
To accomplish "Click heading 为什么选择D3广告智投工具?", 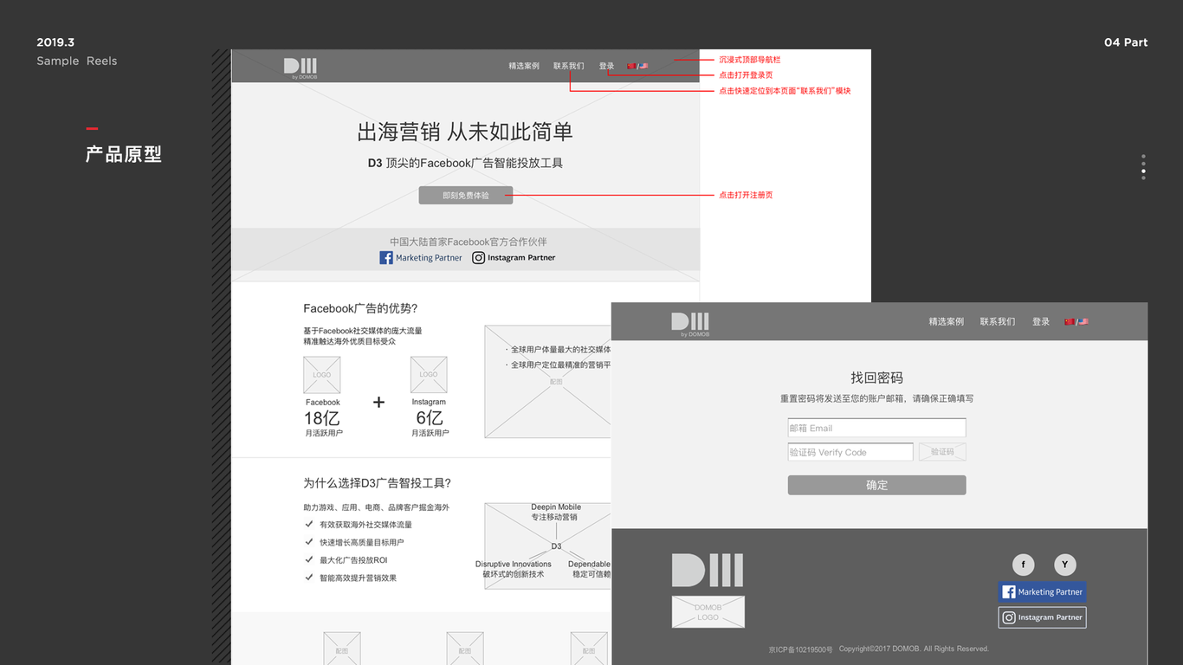I will 377,483.
